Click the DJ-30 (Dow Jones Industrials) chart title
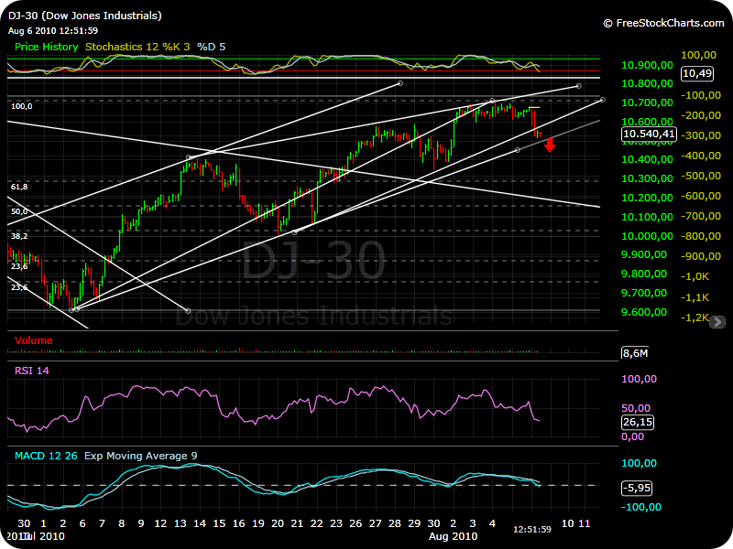This screenshot has width=733, height=549. 85,16
